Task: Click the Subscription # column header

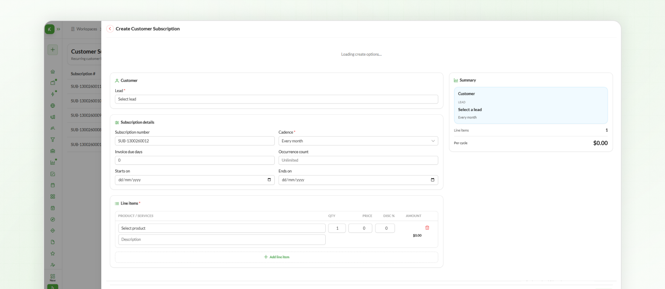Action: 83,74
